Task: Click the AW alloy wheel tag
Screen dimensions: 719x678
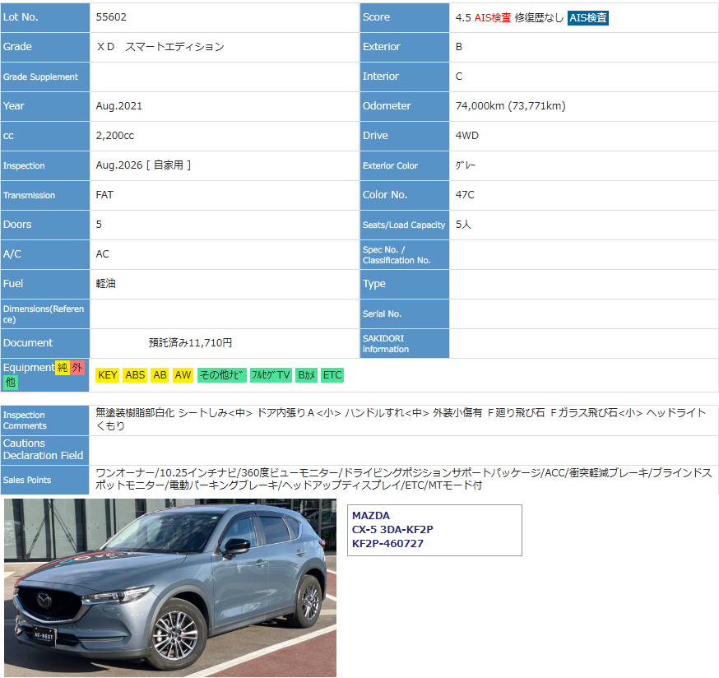Action: 183,375
